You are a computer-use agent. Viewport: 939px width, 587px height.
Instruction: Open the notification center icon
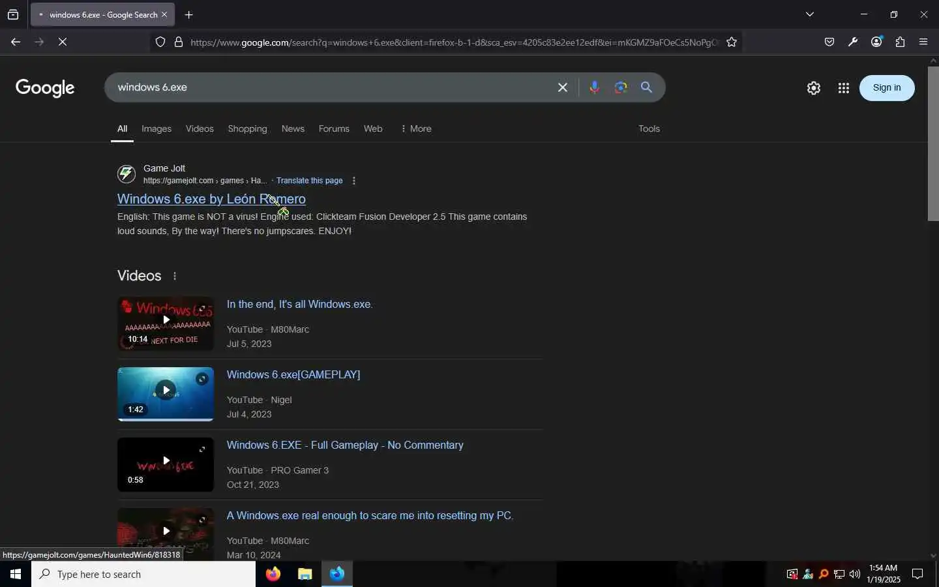(x=917, y=575)
